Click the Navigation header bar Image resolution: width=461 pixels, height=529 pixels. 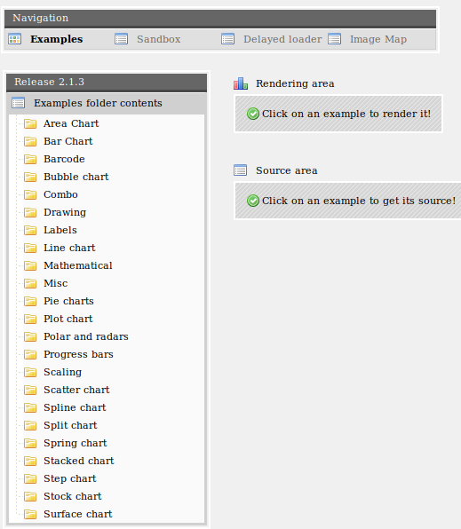(x=220, y=19)
